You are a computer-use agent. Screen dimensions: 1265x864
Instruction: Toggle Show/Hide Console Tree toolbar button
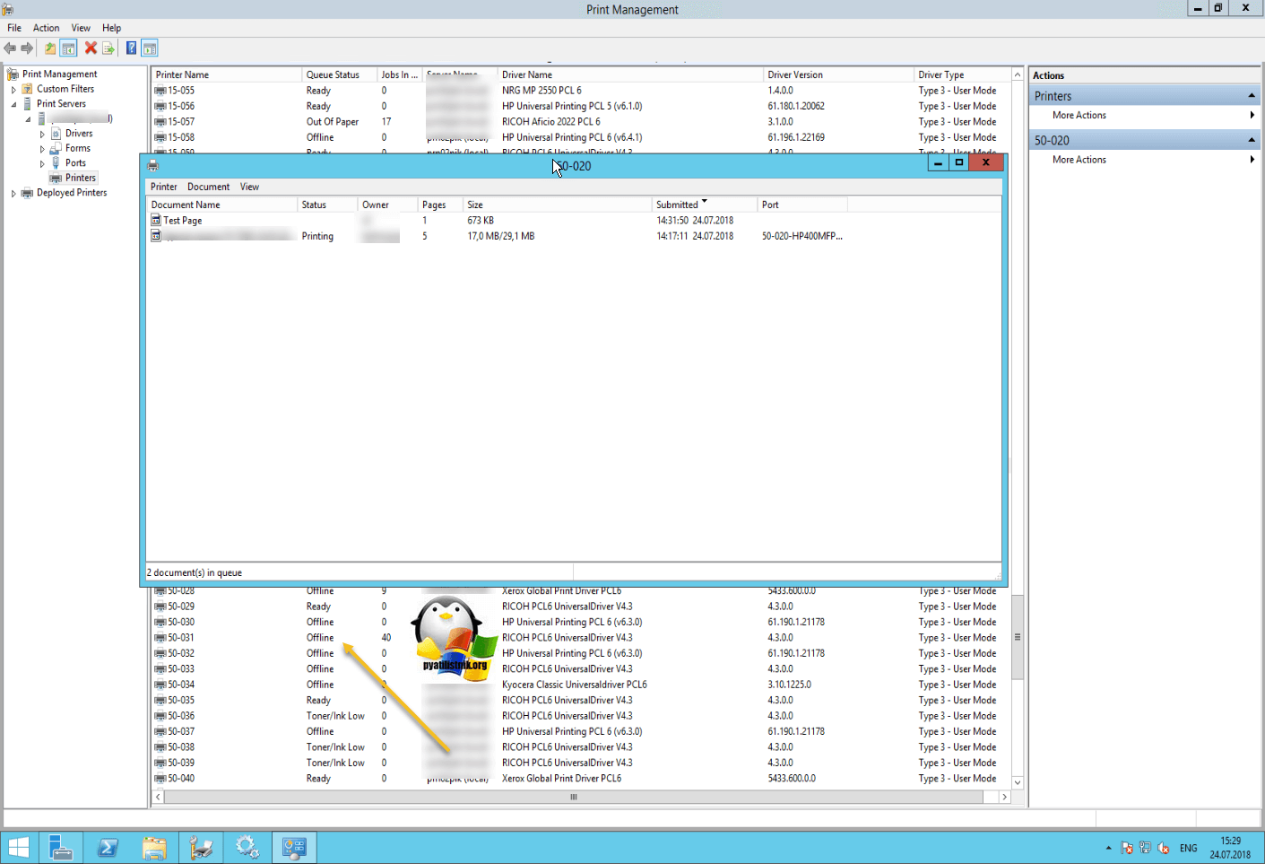[68, 48]
